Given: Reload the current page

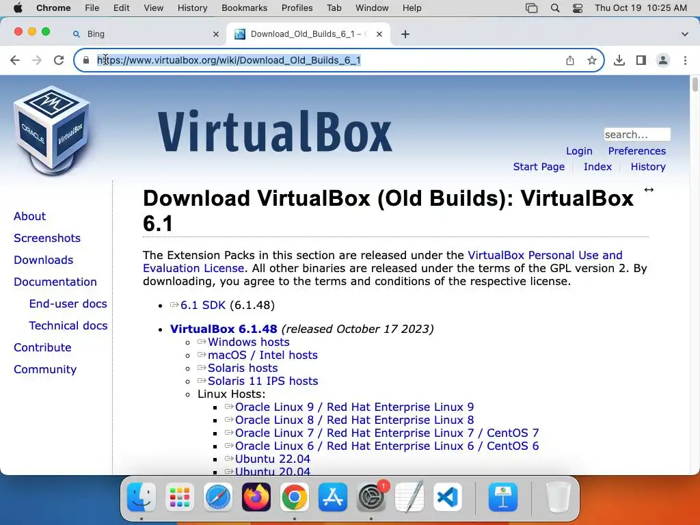Looking at the screenshot, I should click(59, 60).
